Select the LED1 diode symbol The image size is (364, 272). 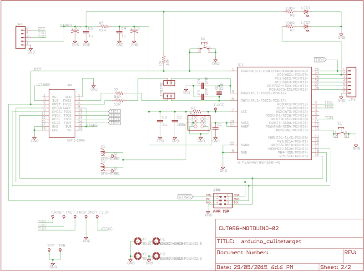point(306,12)
